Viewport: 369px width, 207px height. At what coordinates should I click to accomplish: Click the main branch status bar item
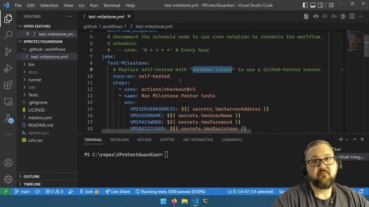pyautogui.click(x=22, y=191)
